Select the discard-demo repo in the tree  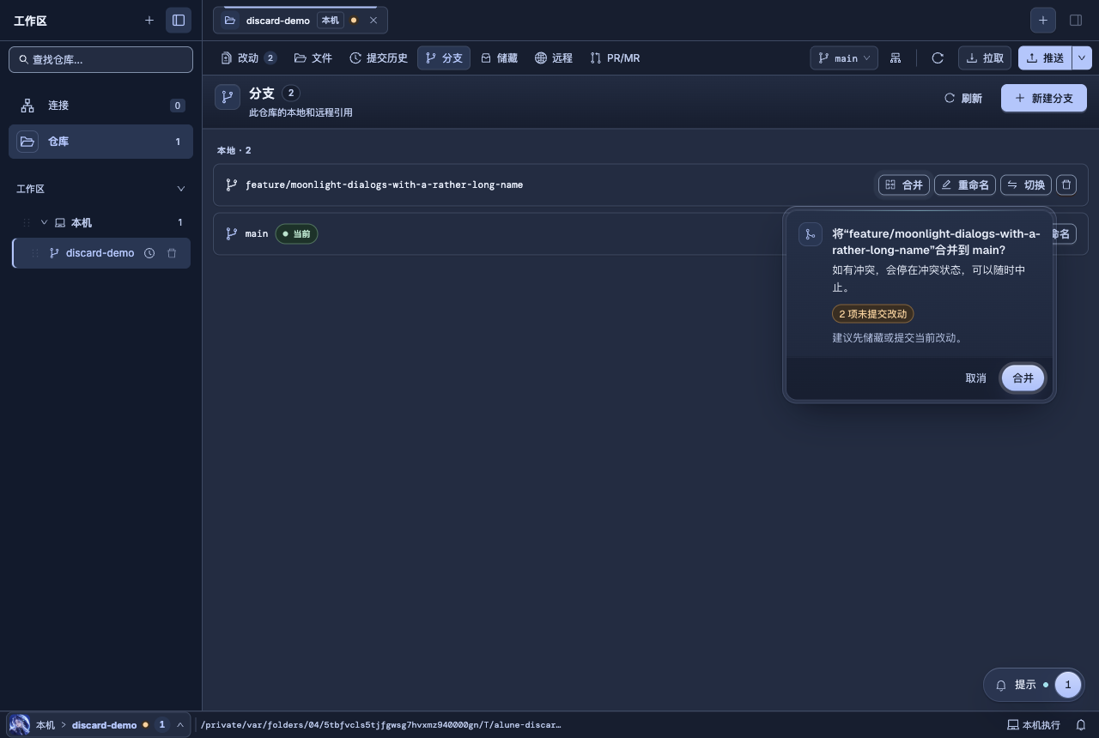pos(100,253)
